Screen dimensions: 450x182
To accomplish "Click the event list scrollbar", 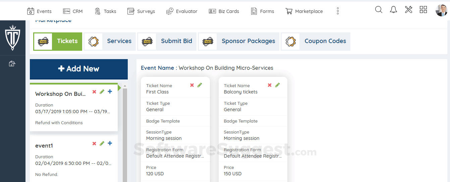I will [125, 134].
